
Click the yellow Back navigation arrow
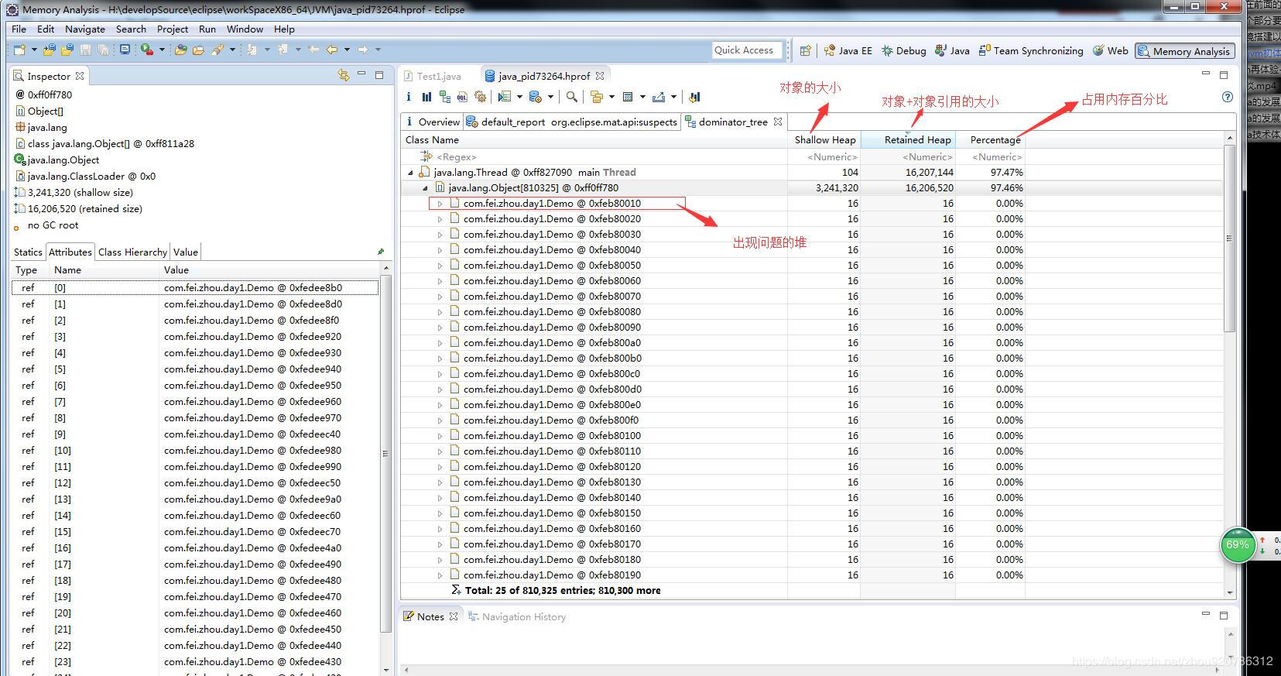pyautogui.click(x=332, y=50)
